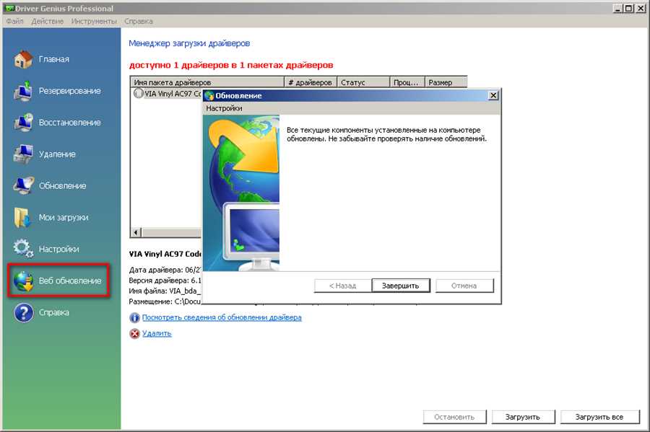Sort by Имя пакета драйверов column header
Screen dimensions: 650x432
point(207,82)
